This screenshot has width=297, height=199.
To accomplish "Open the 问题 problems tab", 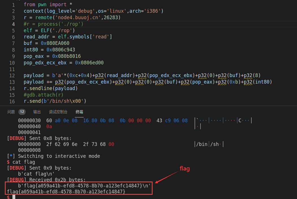I will pos(11,112).
